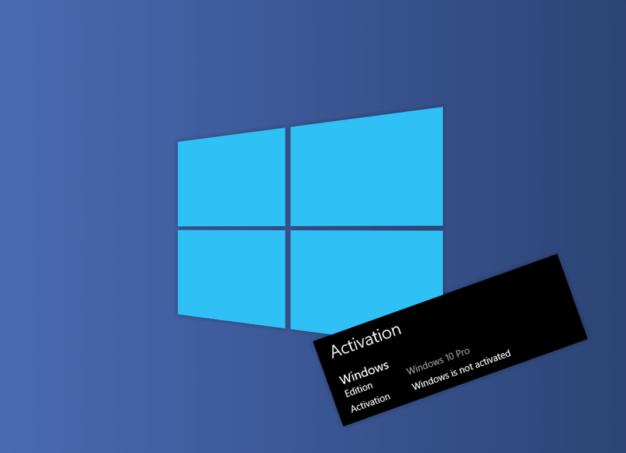
Task: Select the bold "Windows" section label
Action: pos(364,371)
